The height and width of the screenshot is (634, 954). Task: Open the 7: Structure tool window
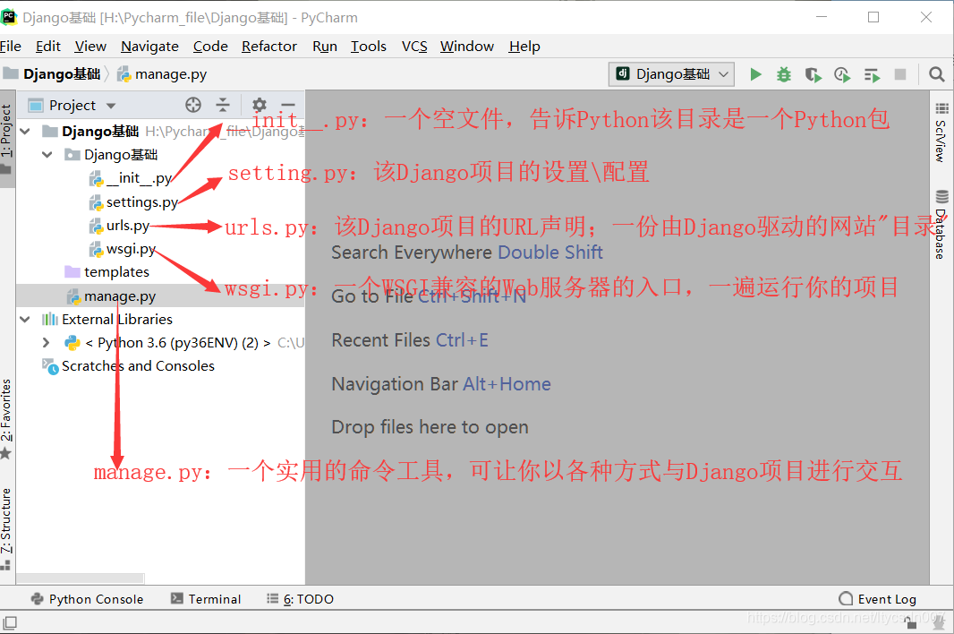click(x=6, y=528)
